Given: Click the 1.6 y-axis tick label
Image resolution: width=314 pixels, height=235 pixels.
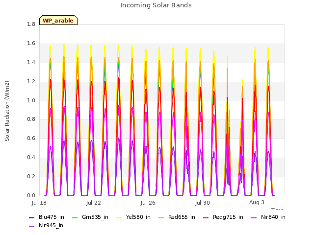Looking at the screenshot, I should click(31, 44).
